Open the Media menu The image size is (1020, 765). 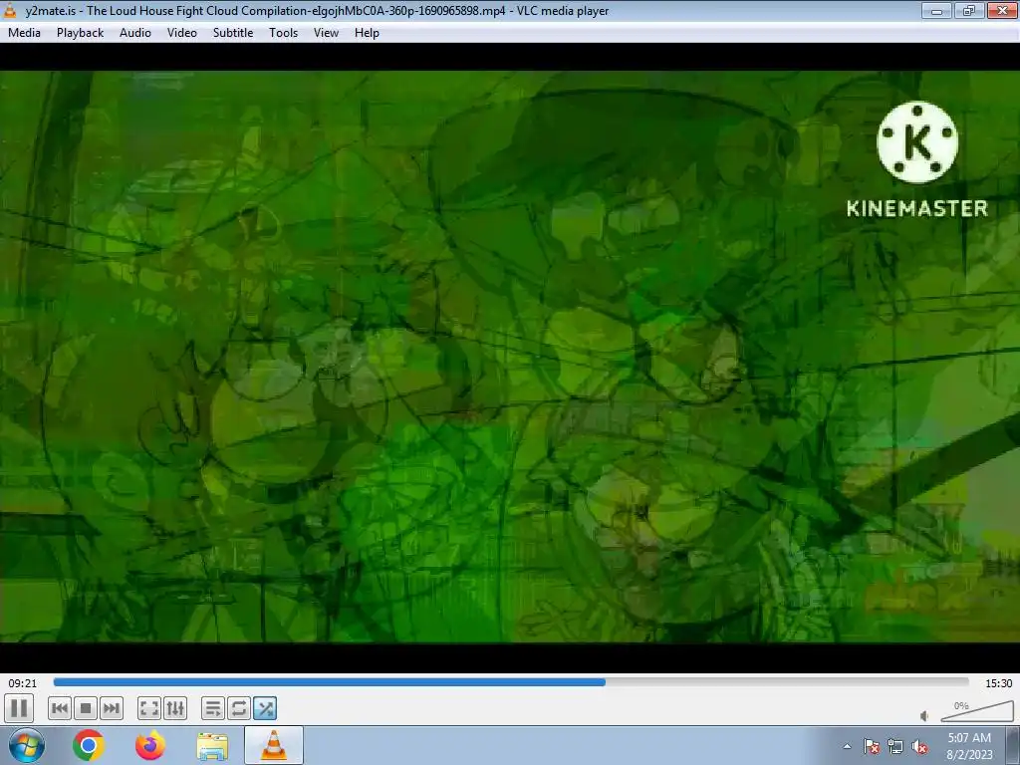tap(24, 33)
